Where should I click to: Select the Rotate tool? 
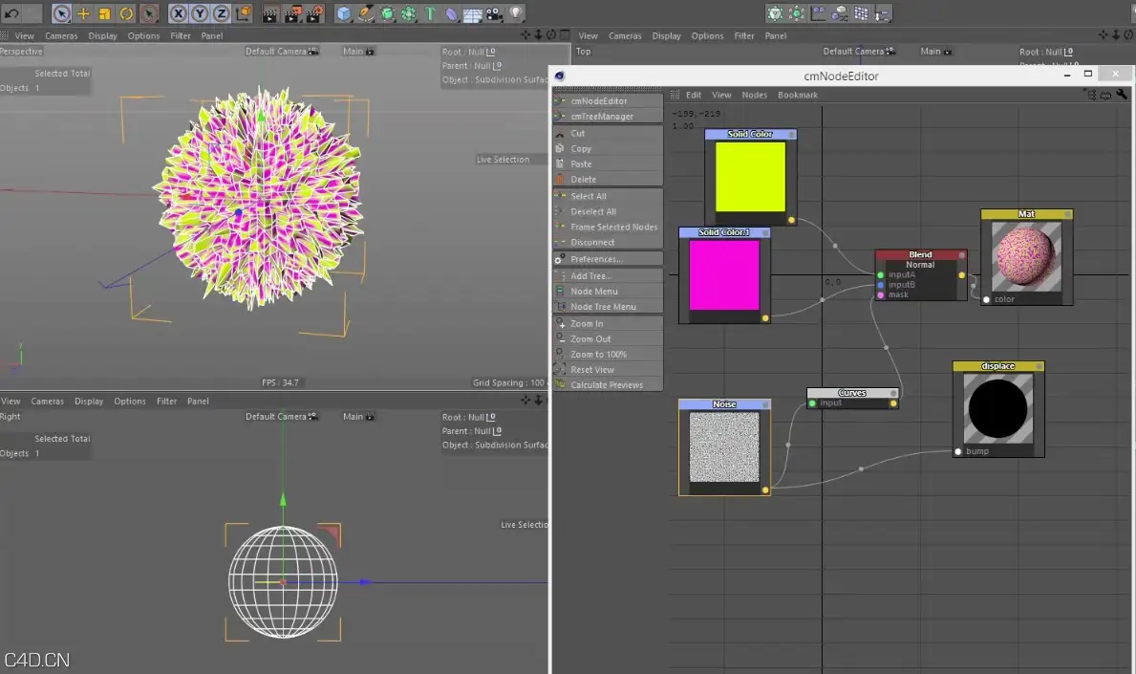pos(126,13)
